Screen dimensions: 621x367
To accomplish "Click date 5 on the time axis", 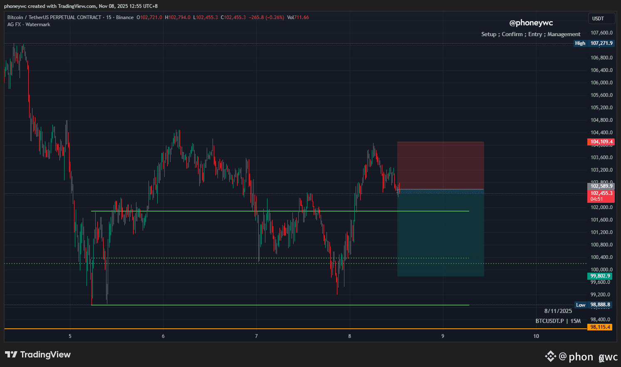I will pyautogui.click(x=70, y=336).
